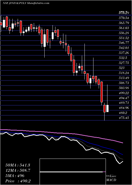Click the white MACD line inside the box
Screen dimensions: 132x185
click(x=71, y=172)
